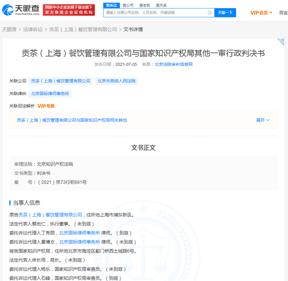
Task: Open related tag 北京市高级人民法院
Action: coord(117,81)
